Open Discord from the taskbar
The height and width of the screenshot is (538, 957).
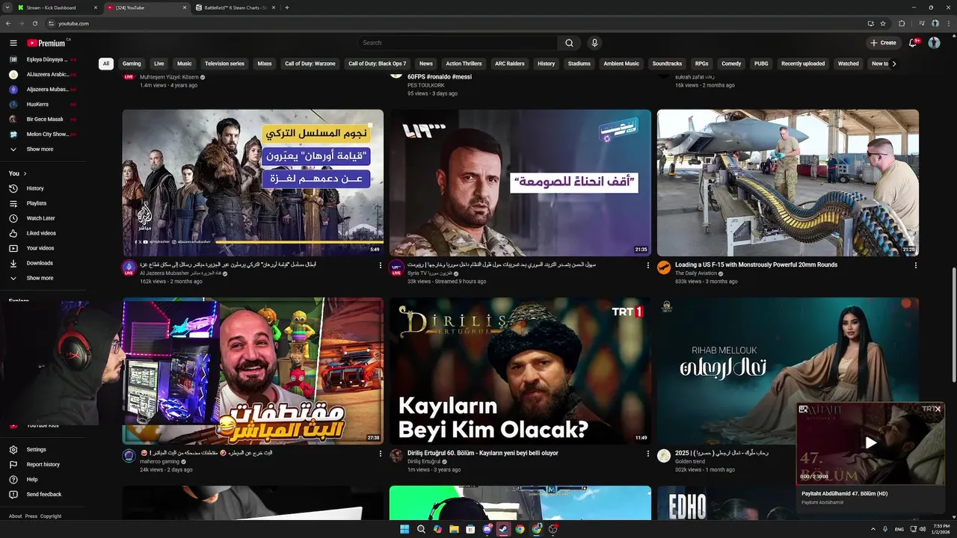coord(487,529)
